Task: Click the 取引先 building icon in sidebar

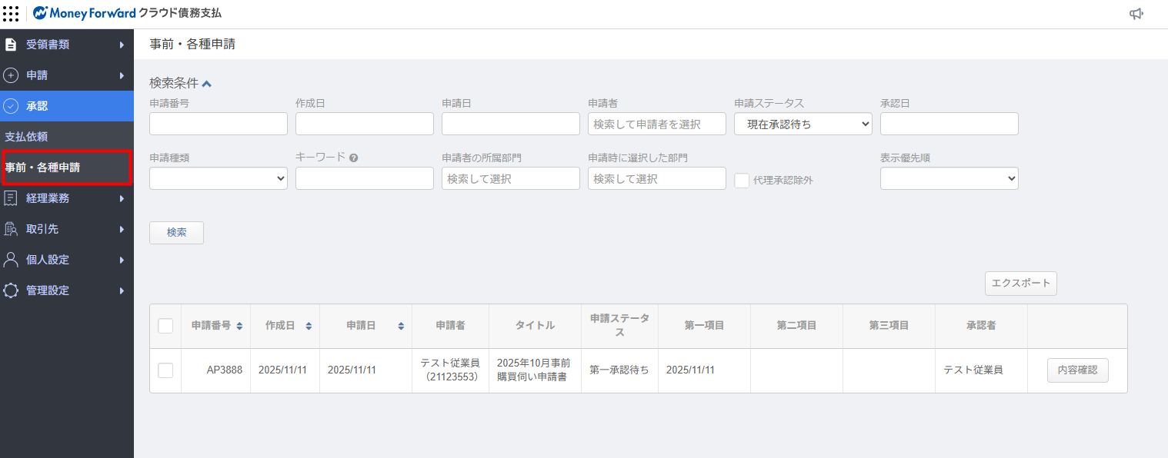Action: coord(11,229)
